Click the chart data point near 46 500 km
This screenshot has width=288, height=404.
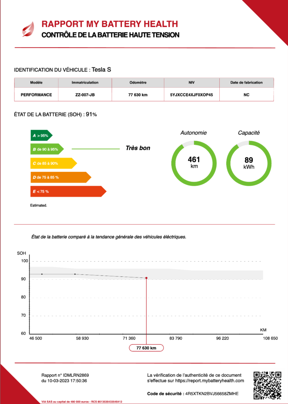click(42, 274)
